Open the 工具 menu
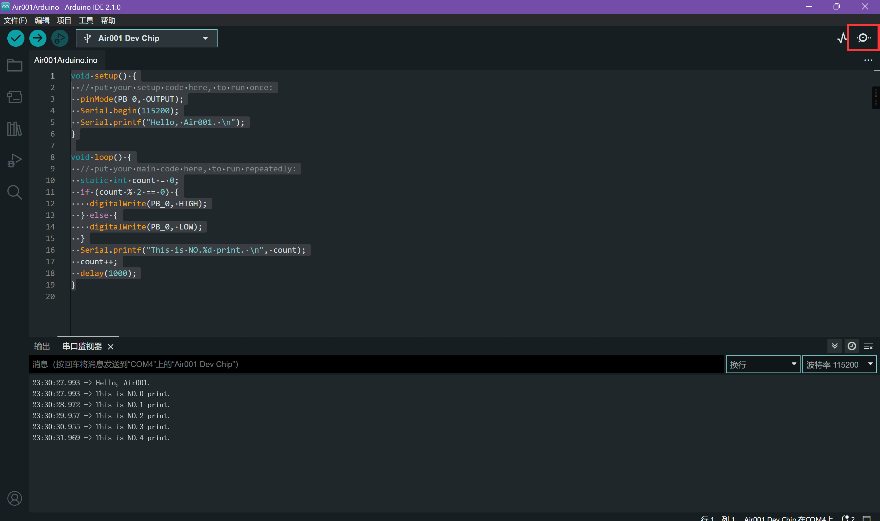Image resolution: width=880 pixels, height=521 pixels. coord(86,20)
